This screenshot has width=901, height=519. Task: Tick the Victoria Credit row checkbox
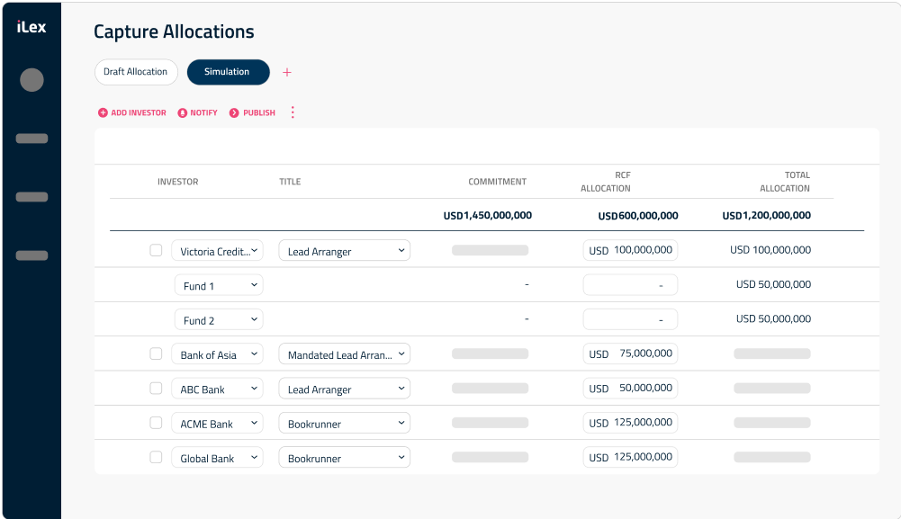click(156, 250)
